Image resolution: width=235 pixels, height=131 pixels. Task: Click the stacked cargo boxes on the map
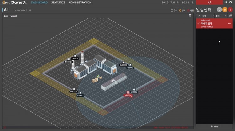pos(95,80)
